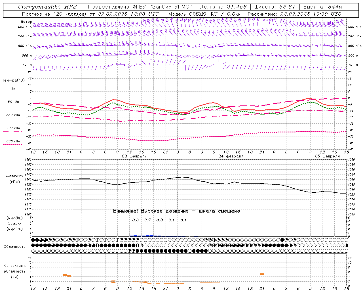The height and width of the screenshot is (291, 363).
Task: Click the 'Конвективн.' convective cloud label
Action: [14, 266]
